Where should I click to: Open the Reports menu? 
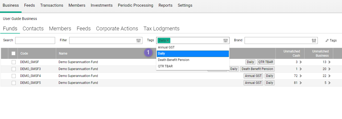pyautogui.click(x=166, y=5)
